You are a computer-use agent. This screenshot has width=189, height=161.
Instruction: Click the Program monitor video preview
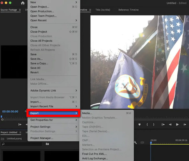point(140,62)
